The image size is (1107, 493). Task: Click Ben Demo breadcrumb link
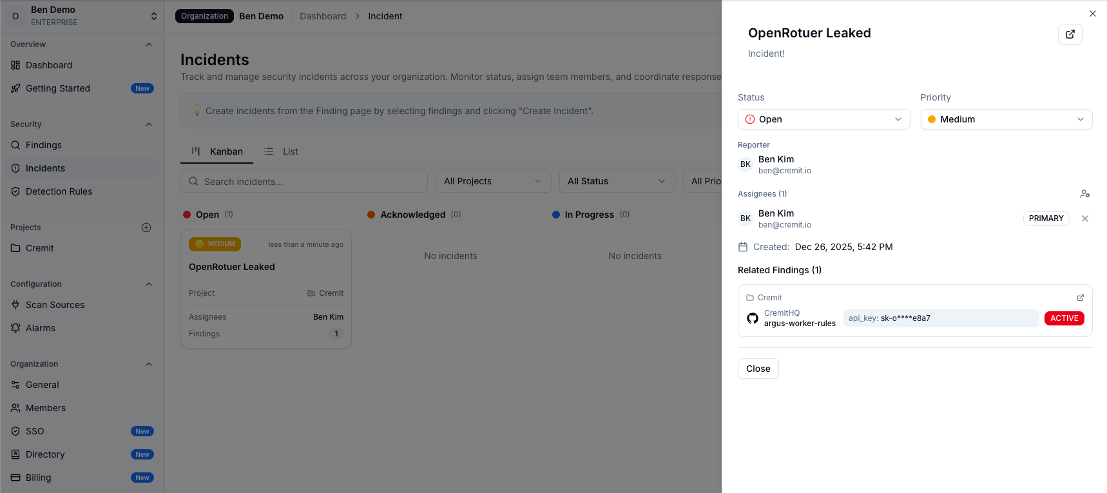pos(261,16)
